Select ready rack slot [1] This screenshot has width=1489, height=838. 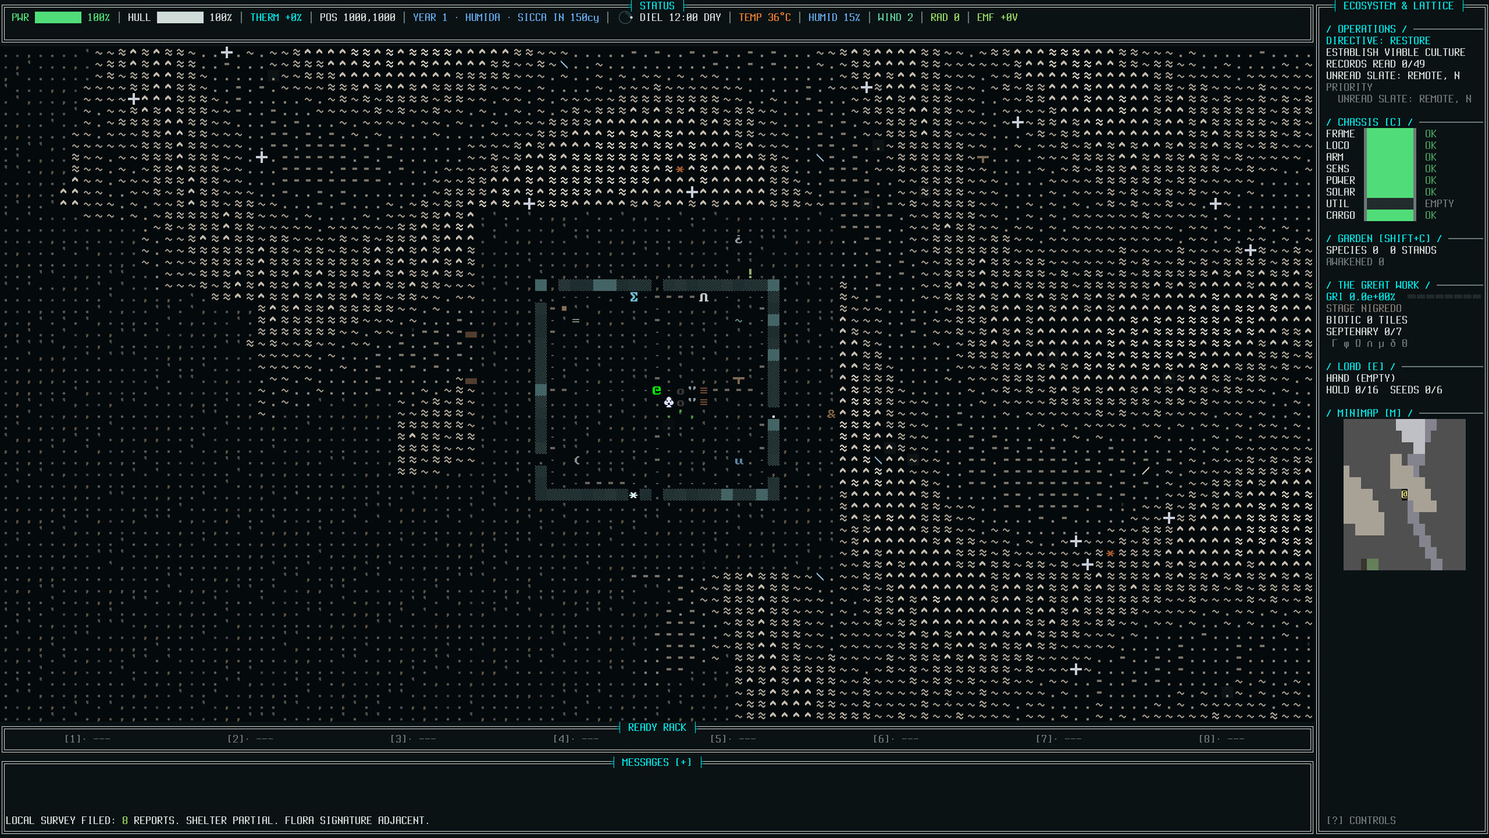click(x=87, y=739)
